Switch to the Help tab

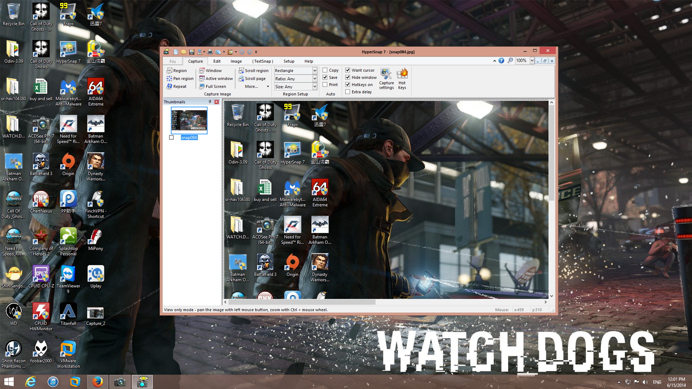309,61
